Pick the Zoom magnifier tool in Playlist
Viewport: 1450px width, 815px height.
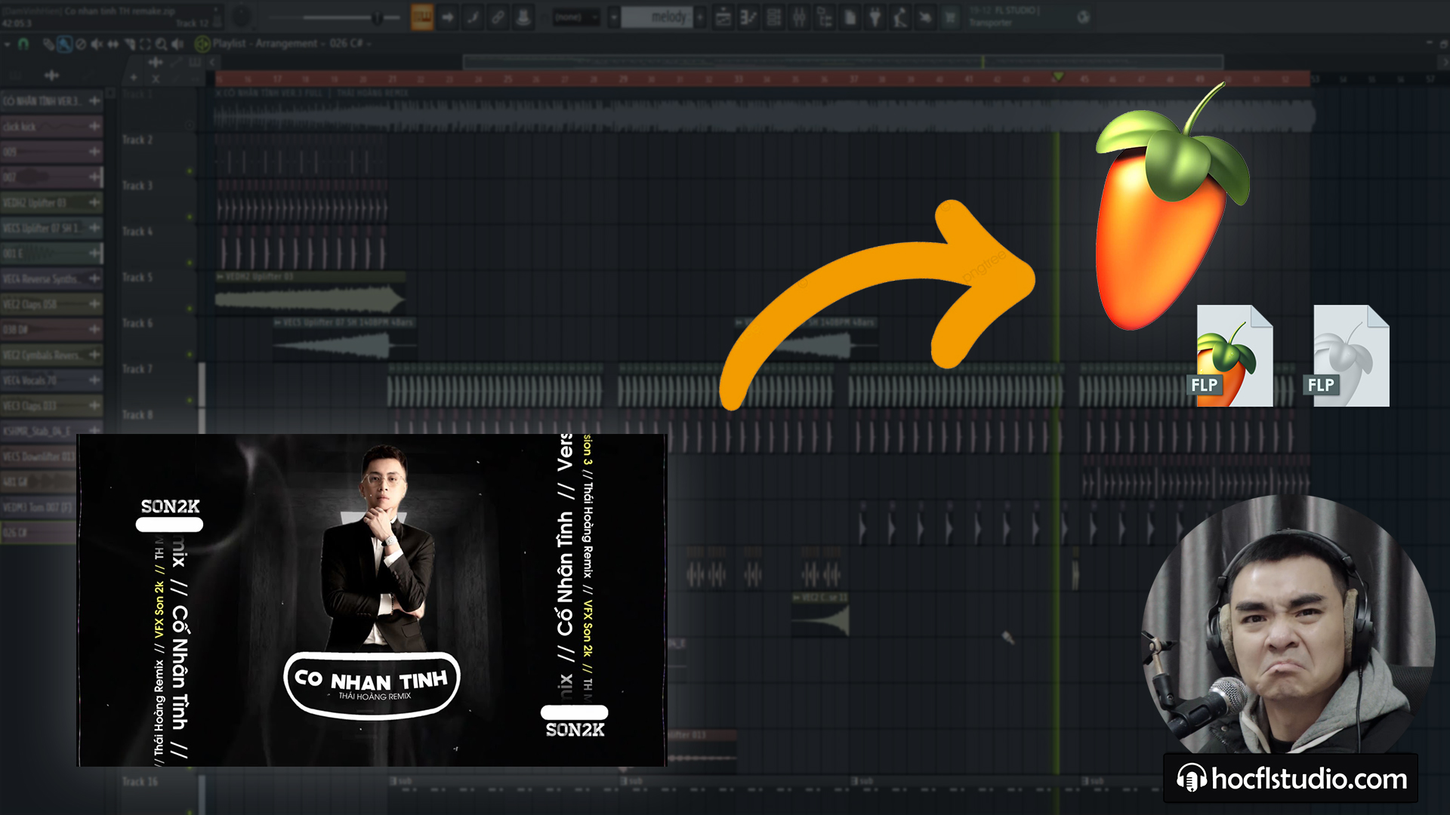coord(161,45)
